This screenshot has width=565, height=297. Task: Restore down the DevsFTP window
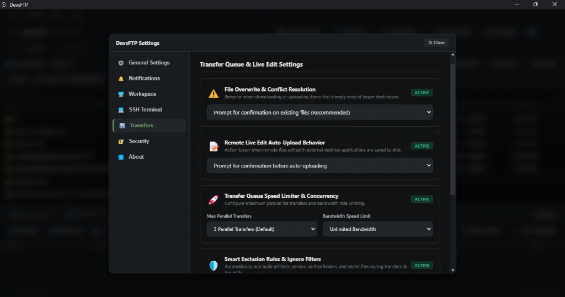[x=536, y=4]
